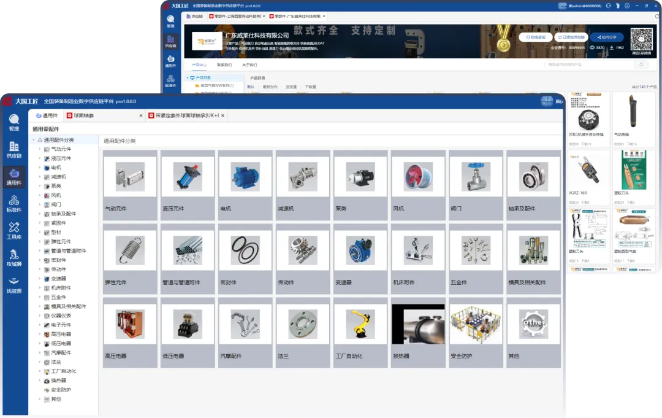This screenshot has height=418, width=662.
Task: Open the 密封件 category card
Action: coord(245,258)
